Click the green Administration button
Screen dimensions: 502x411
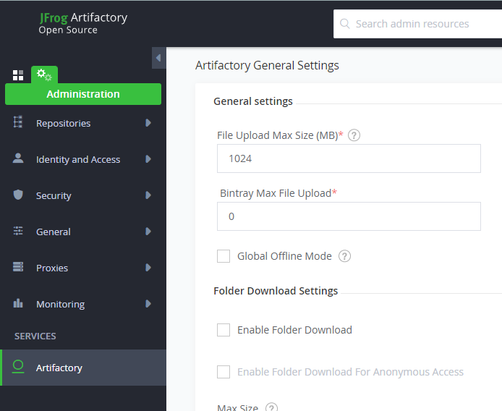coord(83,94)
